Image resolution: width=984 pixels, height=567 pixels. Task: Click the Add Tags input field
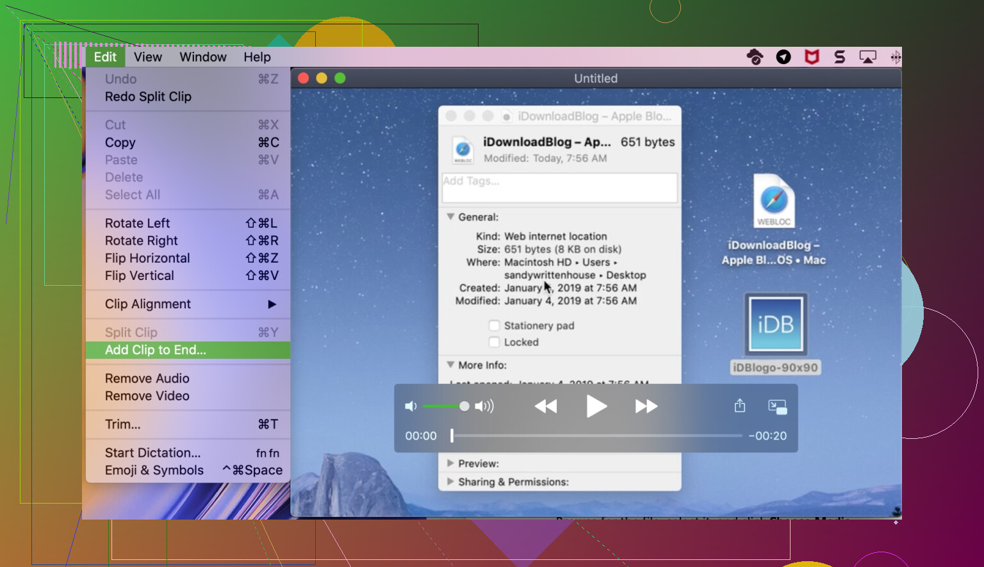tap(559, 188)
